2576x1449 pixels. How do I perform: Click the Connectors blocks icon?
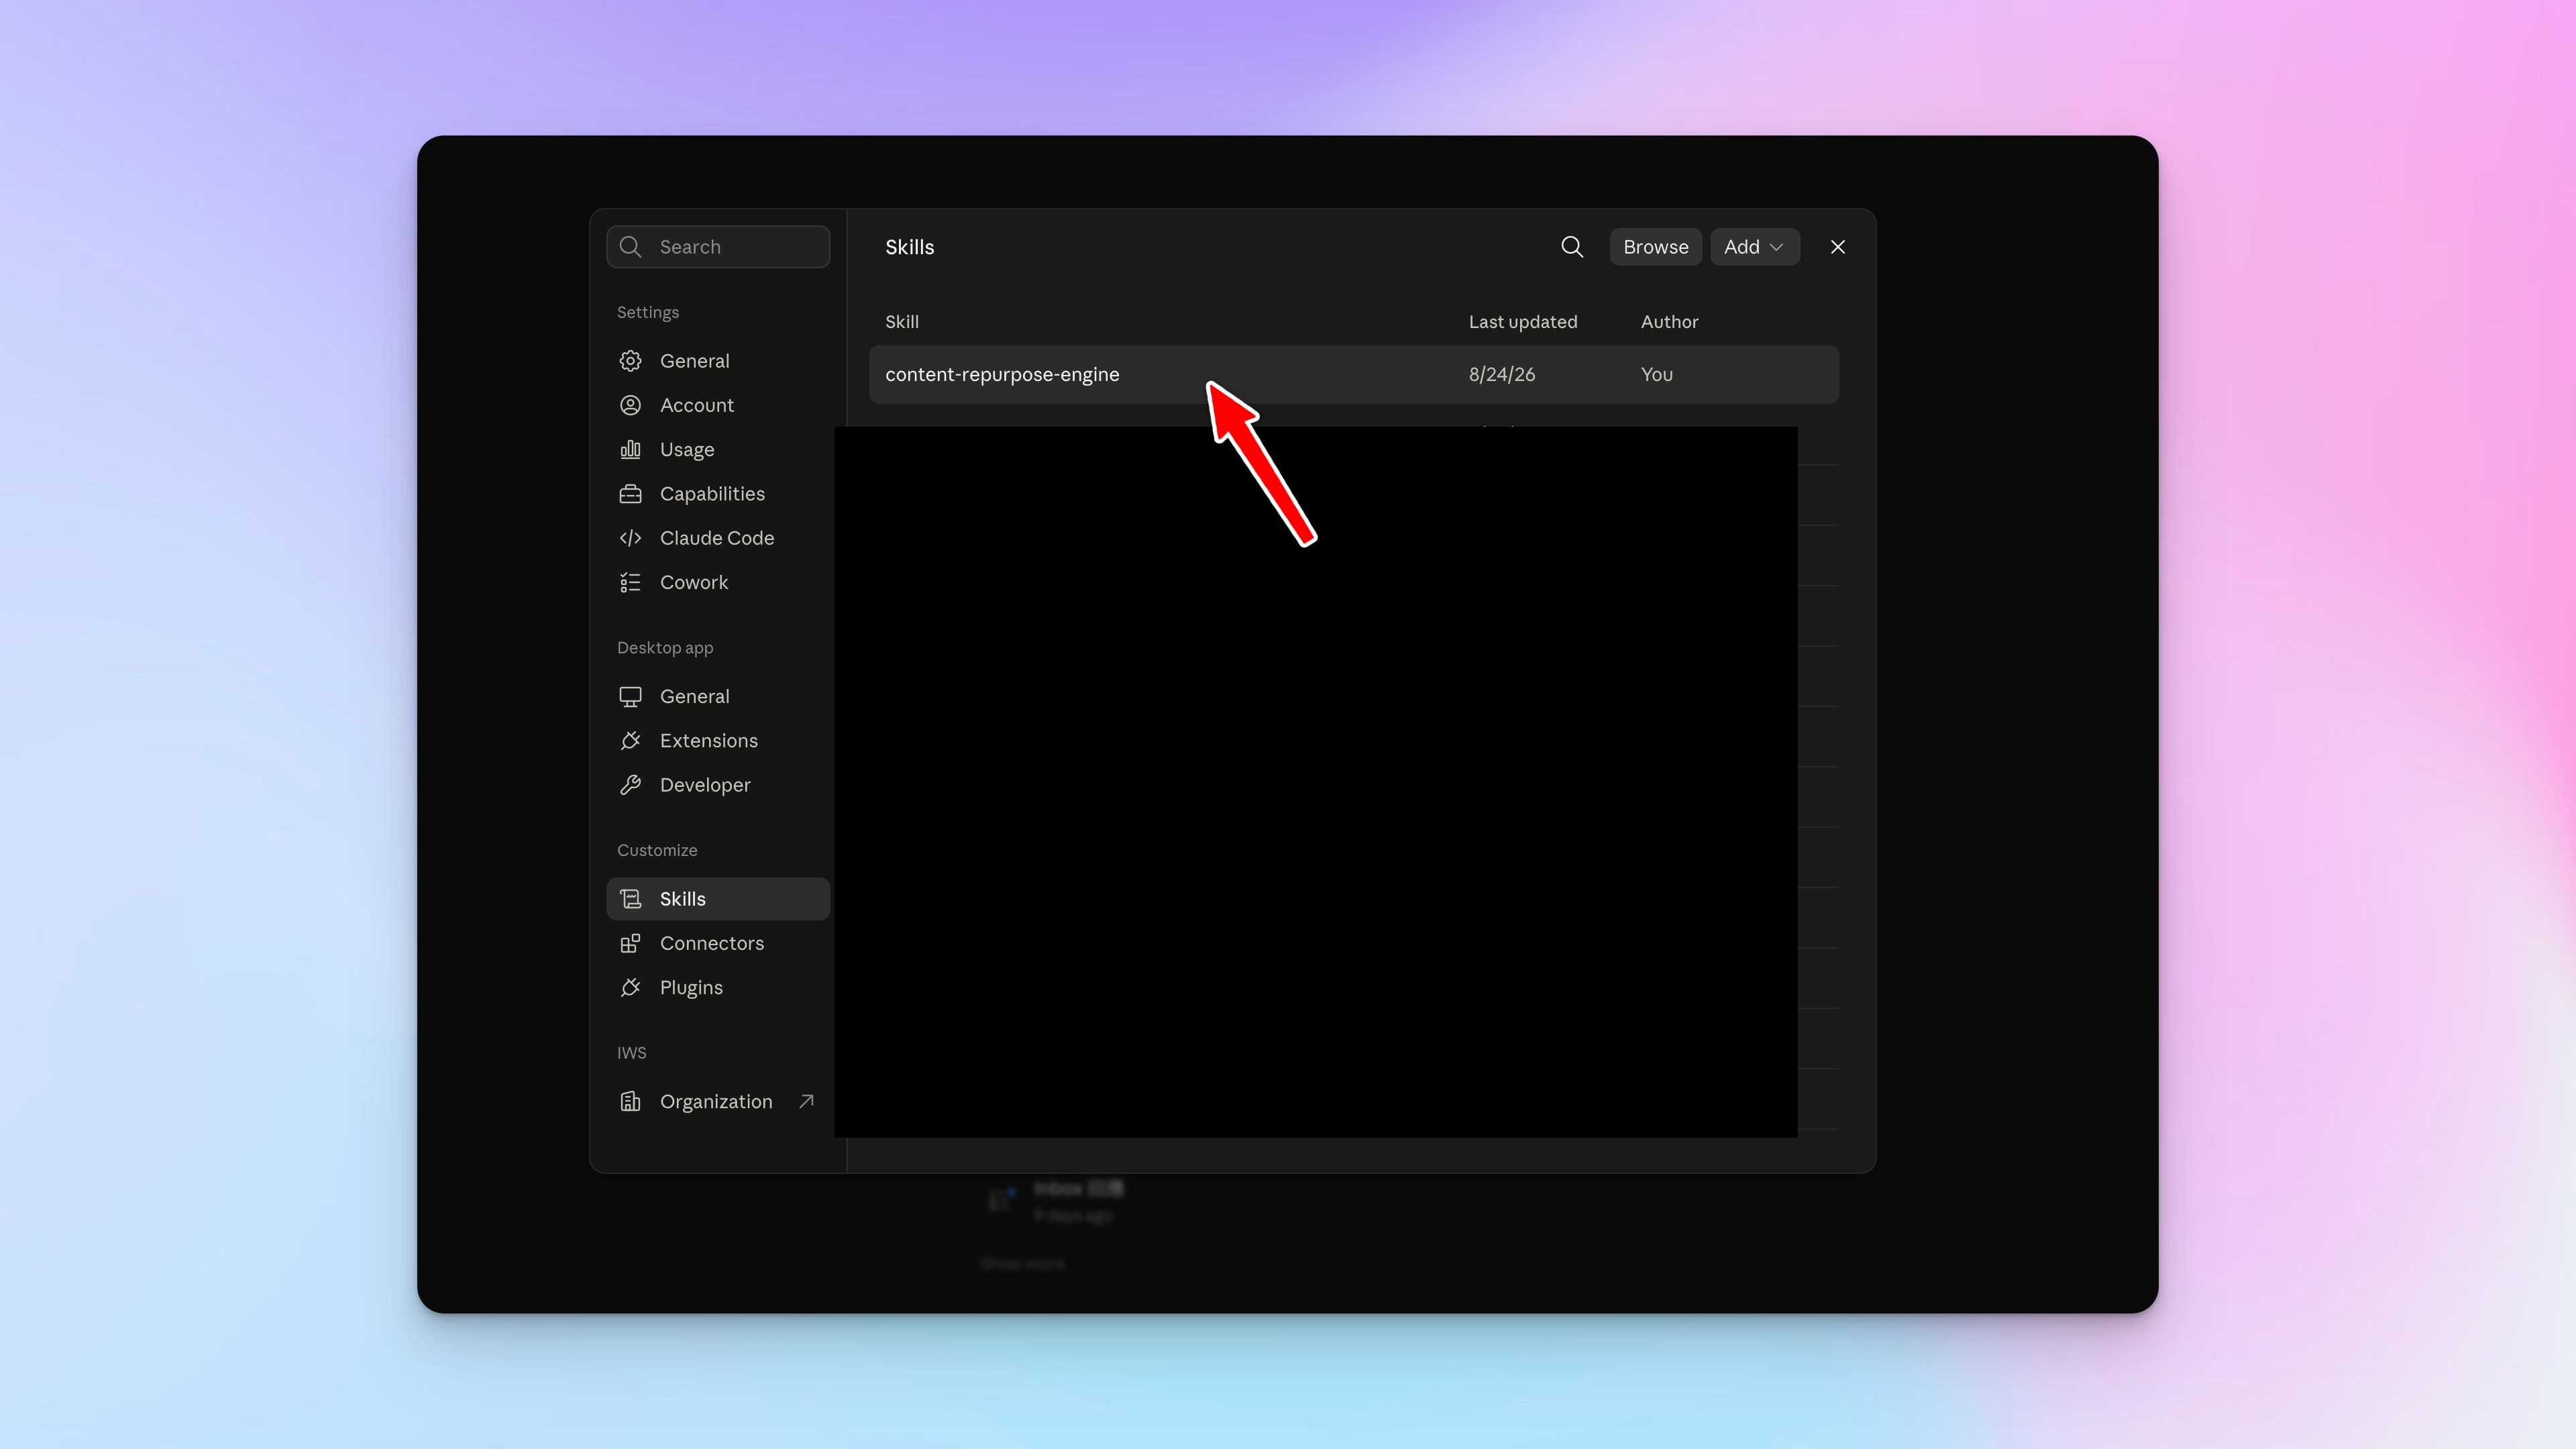tap(630, 943)
